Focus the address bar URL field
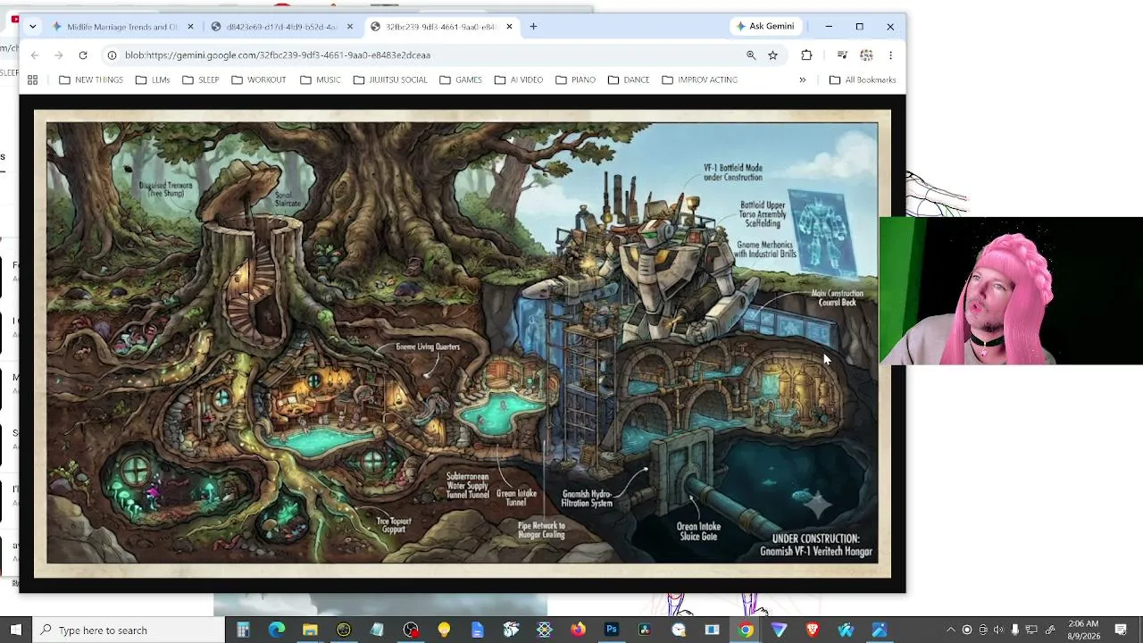The width and height of the screenshot is (1143, 643). tap(429, 55)
